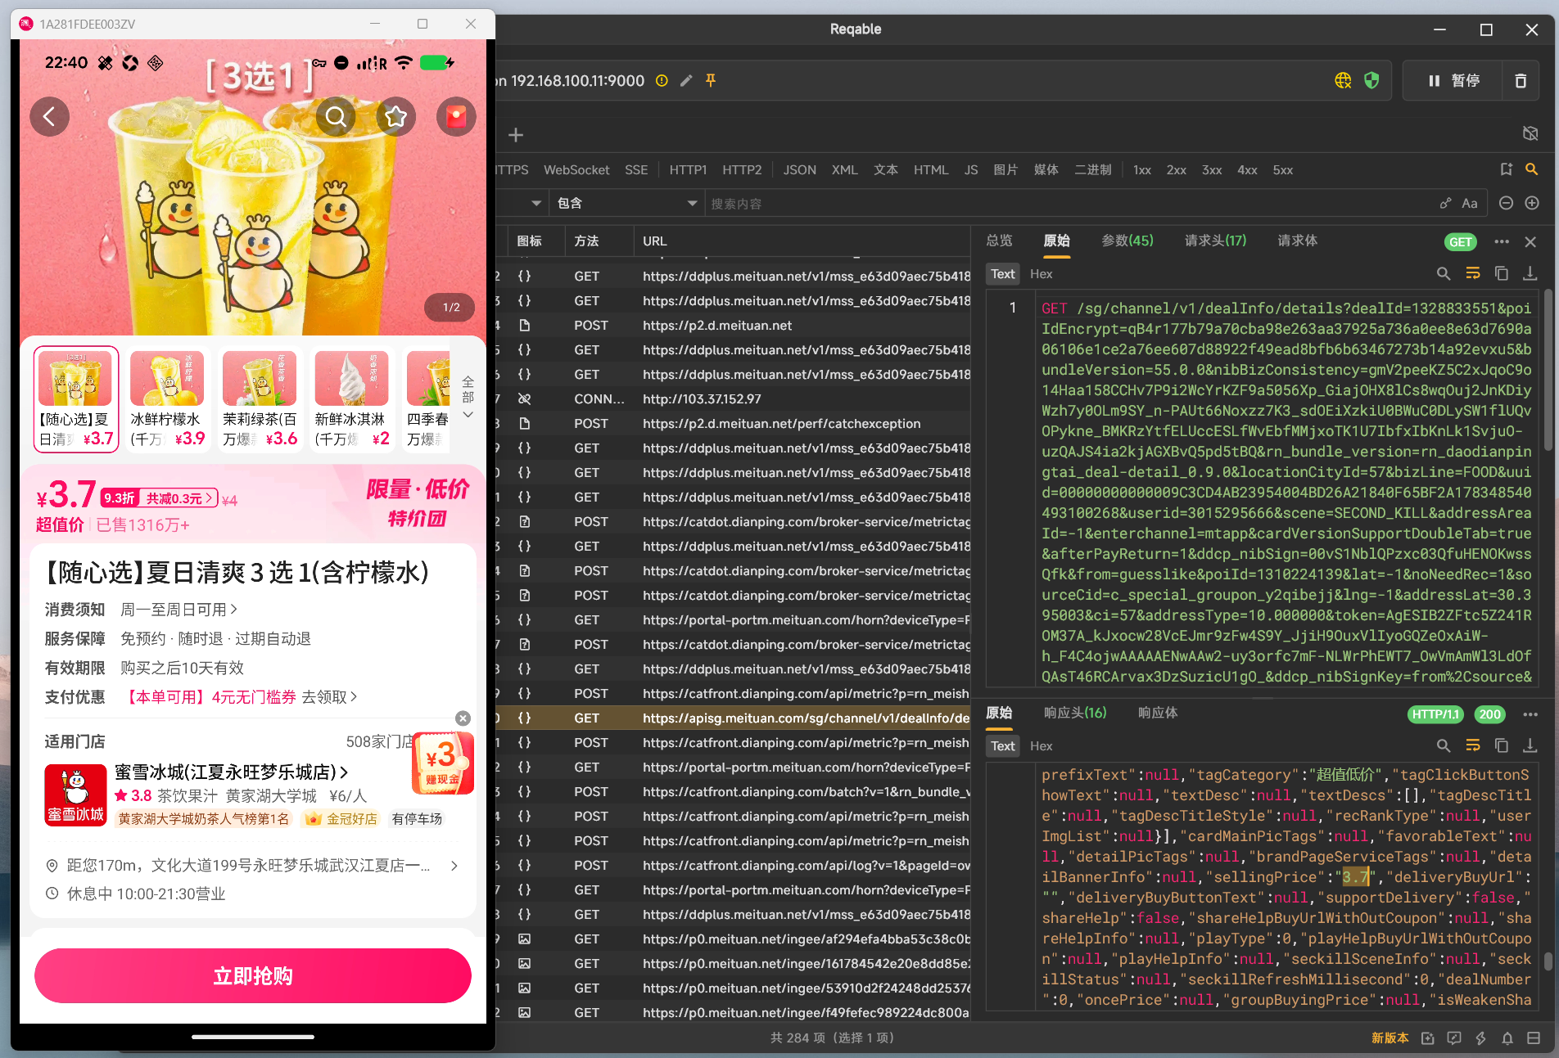1559x1058 pixels.
Task: Tap 立即抢购 buy button
Action: pos(253,975)
